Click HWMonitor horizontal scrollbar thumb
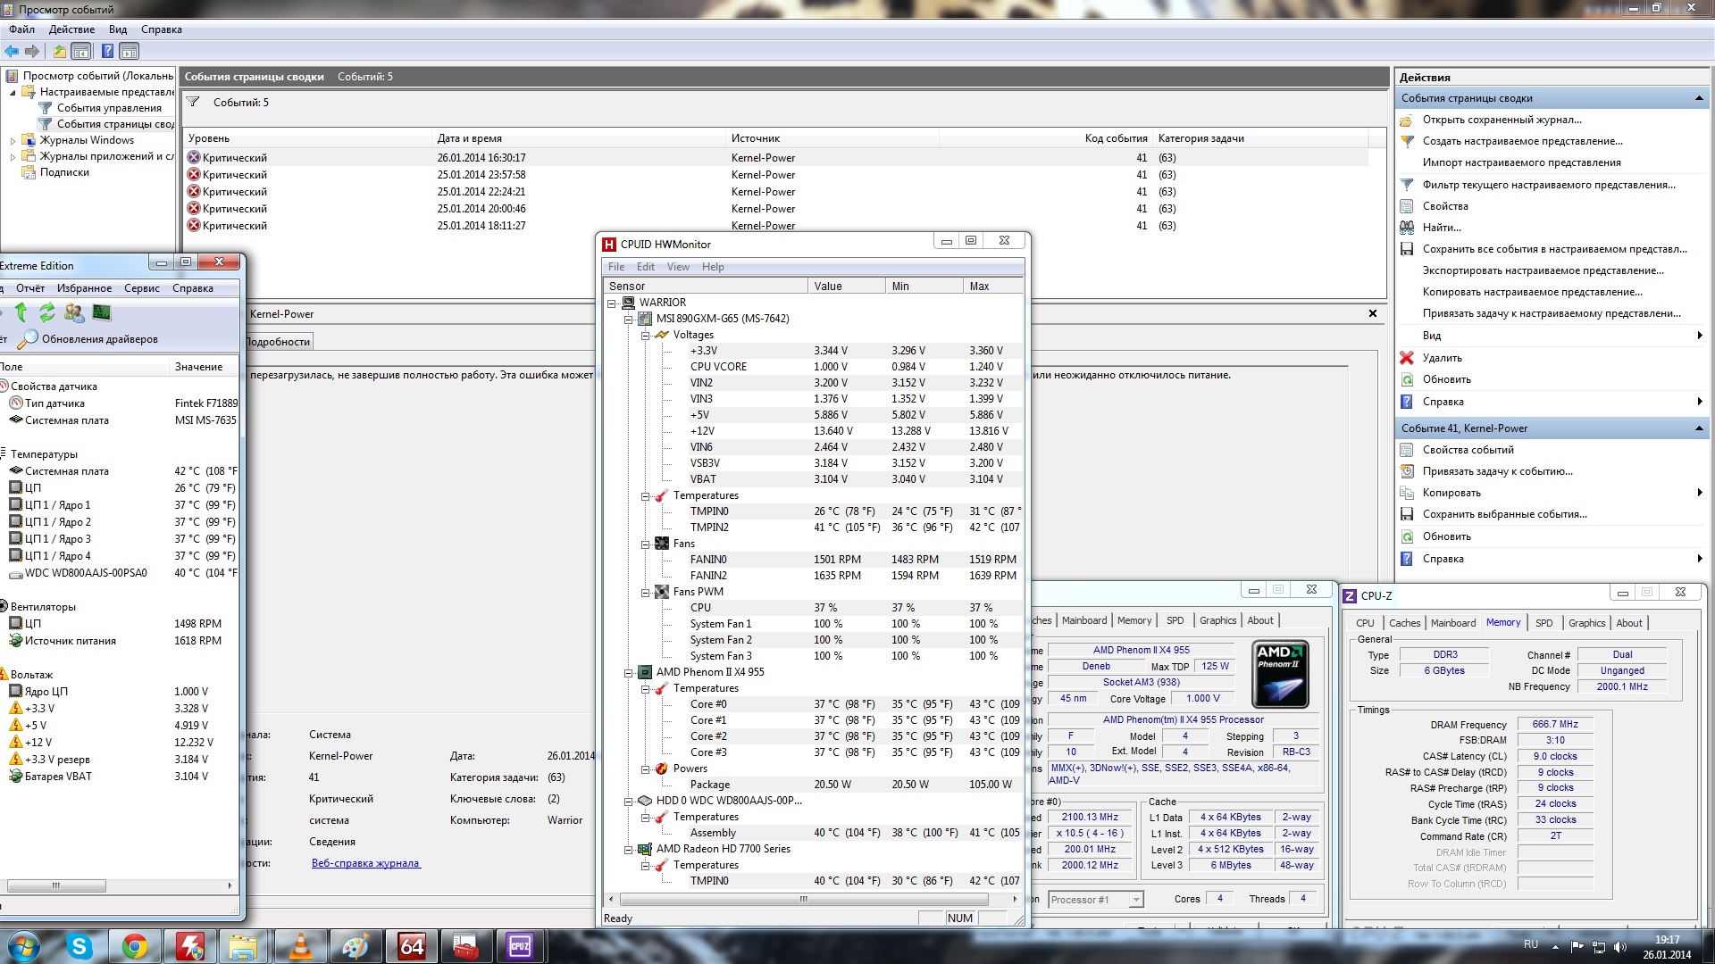This screenshot has height=964, width=1715. 803,900
